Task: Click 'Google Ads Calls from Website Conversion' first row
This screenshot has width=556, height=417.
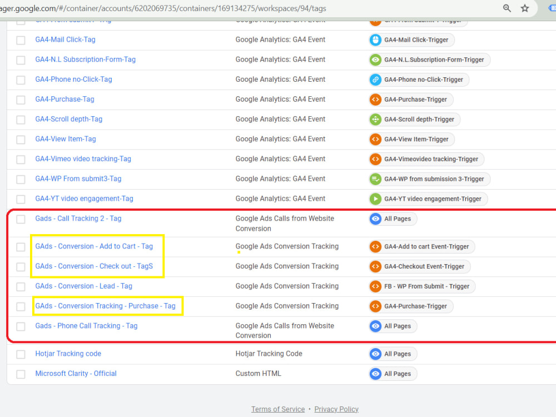Action: 285,224
